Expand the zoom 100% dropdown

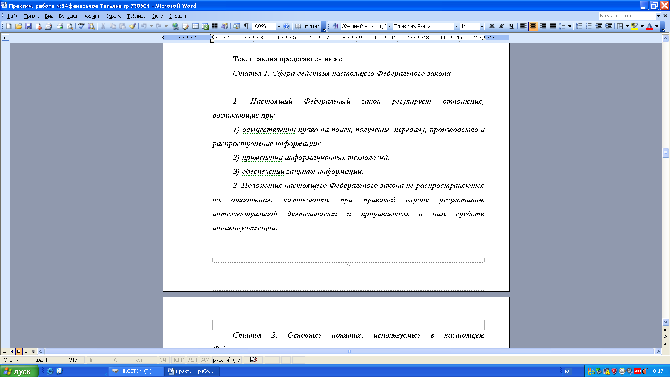point(278,26)
